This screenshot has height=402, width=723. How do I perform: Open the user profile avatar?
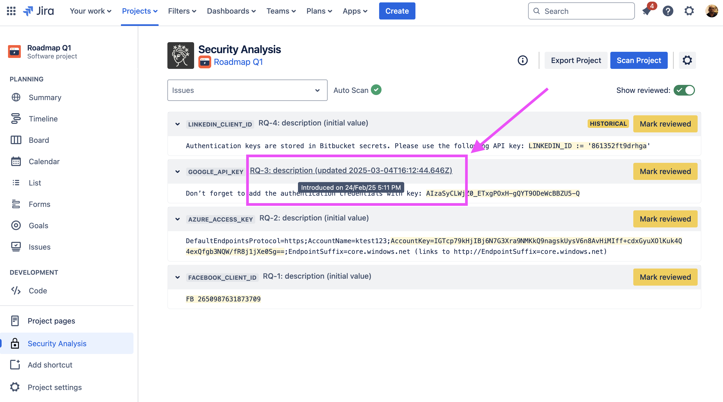(x=712, y=11)
